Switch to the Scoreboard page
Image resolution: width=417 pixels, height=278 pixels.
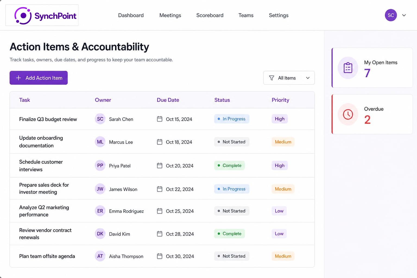click(210, 15)
